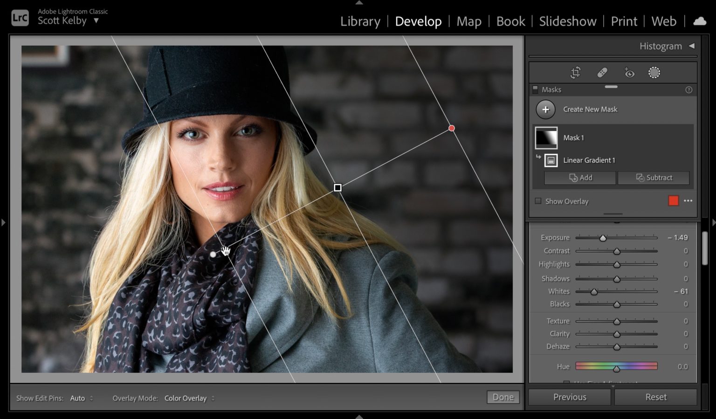Click the Lightroom cloud sync icon
Screen dimensions: 716x419
[699, 21]
